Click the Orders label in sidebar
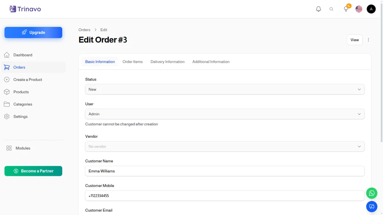383x215 pixels. point(19,67)
